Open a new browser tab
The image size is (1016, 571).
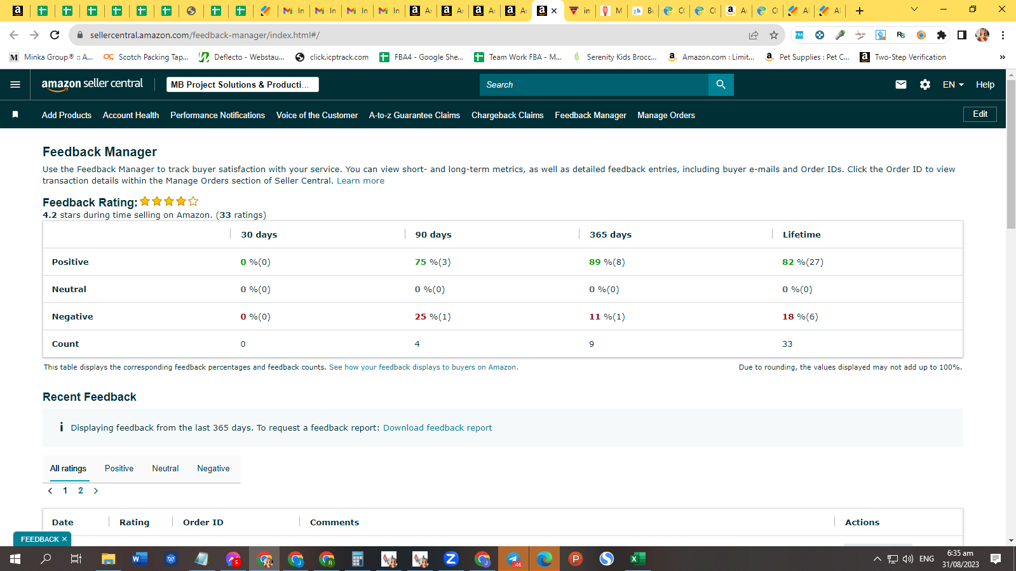click(860, 10)
